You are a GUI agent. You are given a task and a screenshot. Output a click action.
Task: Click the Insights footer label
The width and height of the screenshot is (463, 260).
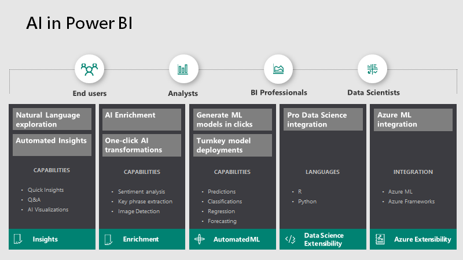pos(45,239)
